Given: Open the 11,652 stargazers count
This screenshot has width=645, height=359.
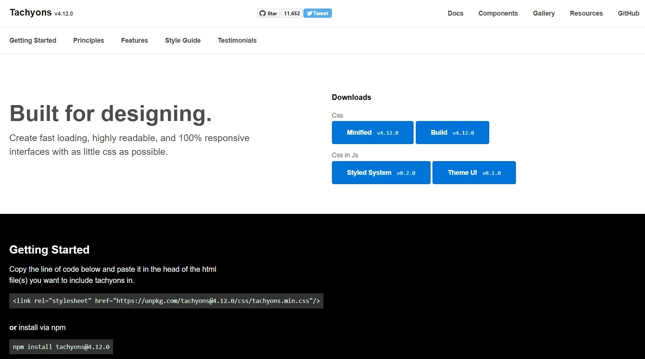Looking at the screenshot, I should pos(292,13).
